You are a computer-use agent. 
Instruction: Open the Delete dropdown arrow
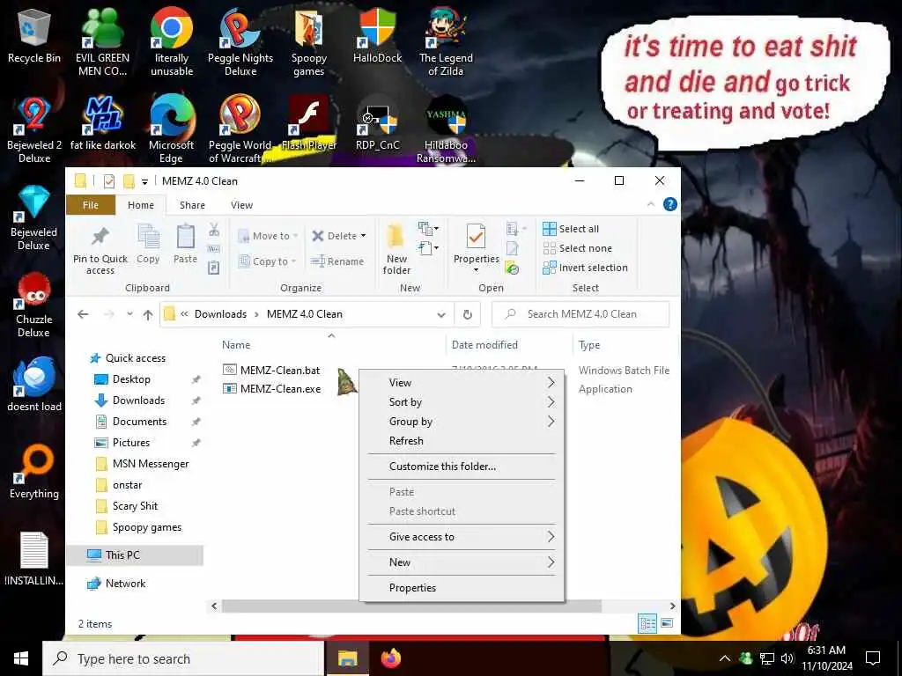pyautogui.click(x=363, y=236)
